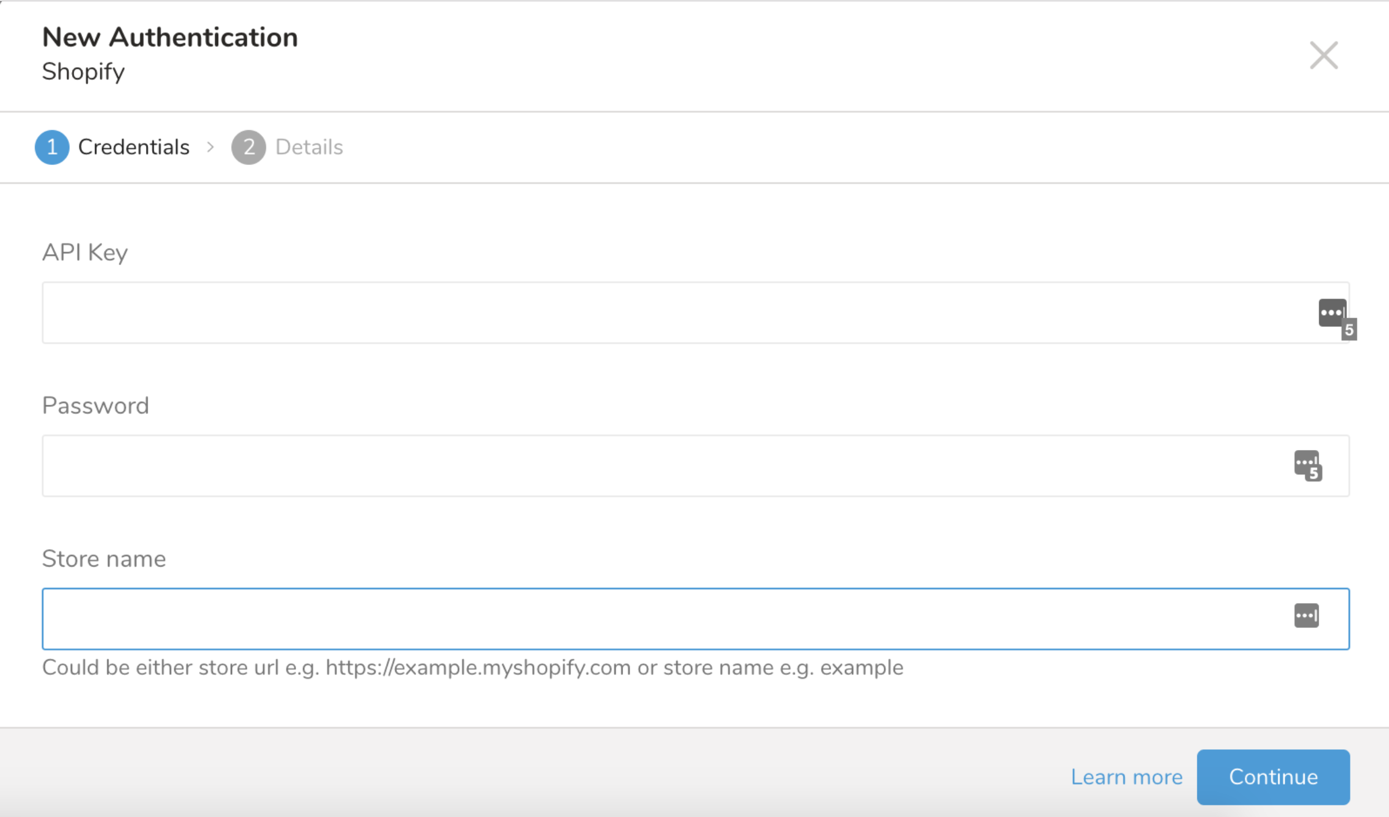The image size is (1389, 817).
Task: Click the blue step 1 circle
Action: (52, 147)
